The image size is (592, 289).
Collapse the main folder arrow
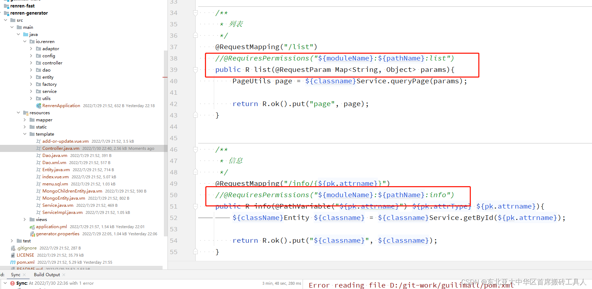12,27
